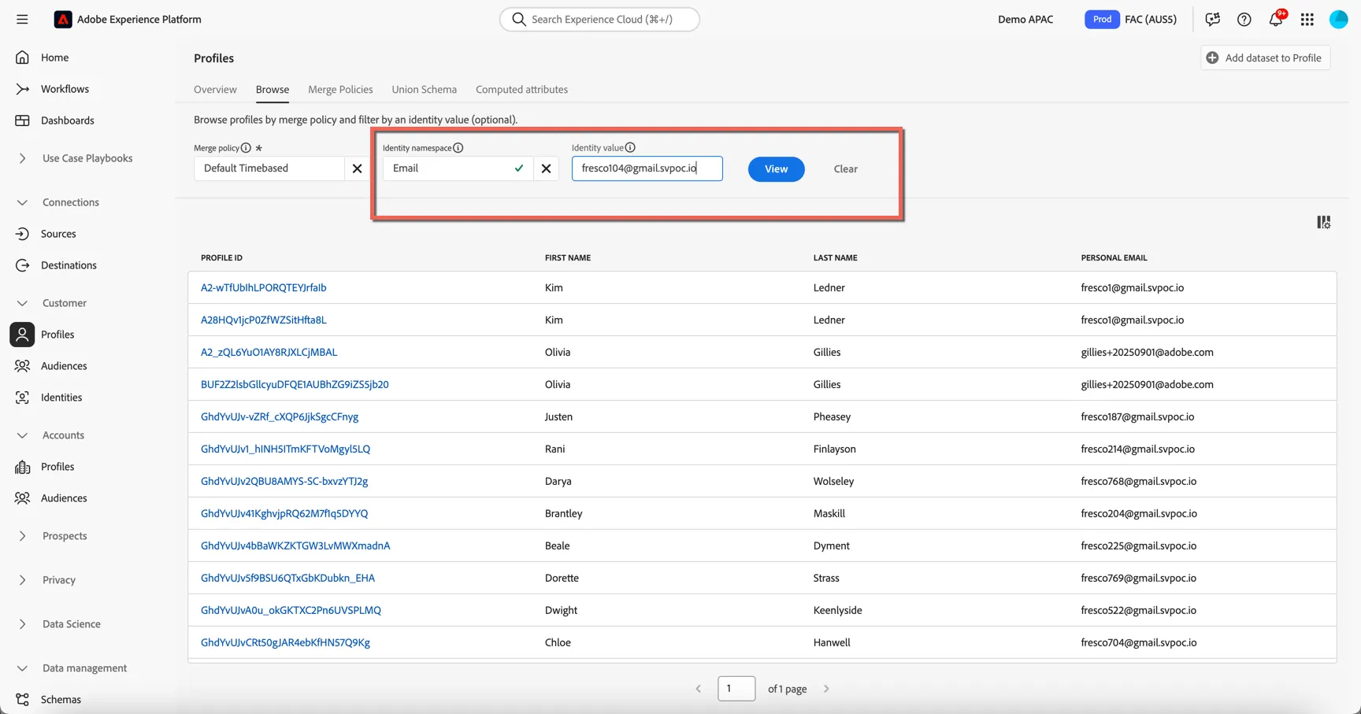Viewport: 1361px width, 714px height.
Task: Show Identity value info tooltip
Action: point(630,148)
